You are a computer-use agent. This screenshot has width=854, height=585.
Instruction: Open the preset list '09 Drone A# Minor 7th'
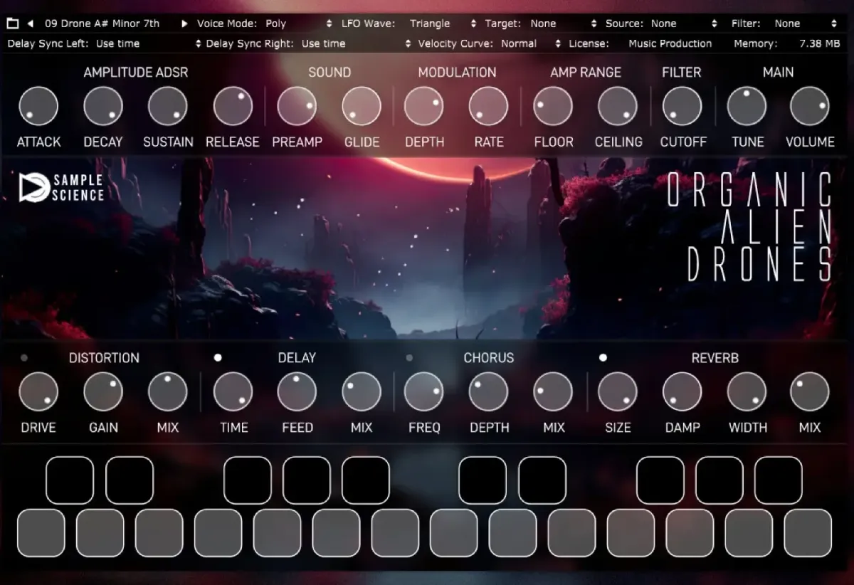pos(102,23)
